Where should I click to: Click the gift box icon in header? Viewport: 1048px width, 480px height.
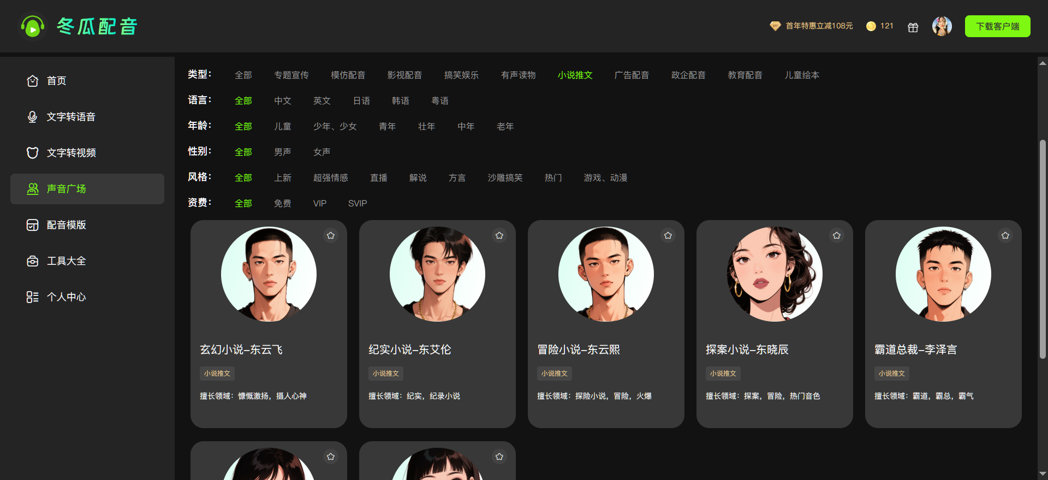point(913,27)
